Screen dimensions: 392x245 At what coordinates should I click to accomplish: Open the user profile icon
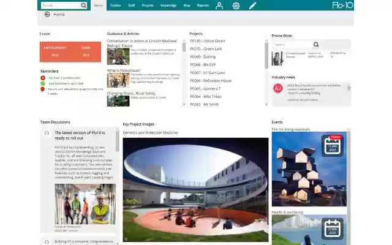pyautogui.click(x=219, y=6)
